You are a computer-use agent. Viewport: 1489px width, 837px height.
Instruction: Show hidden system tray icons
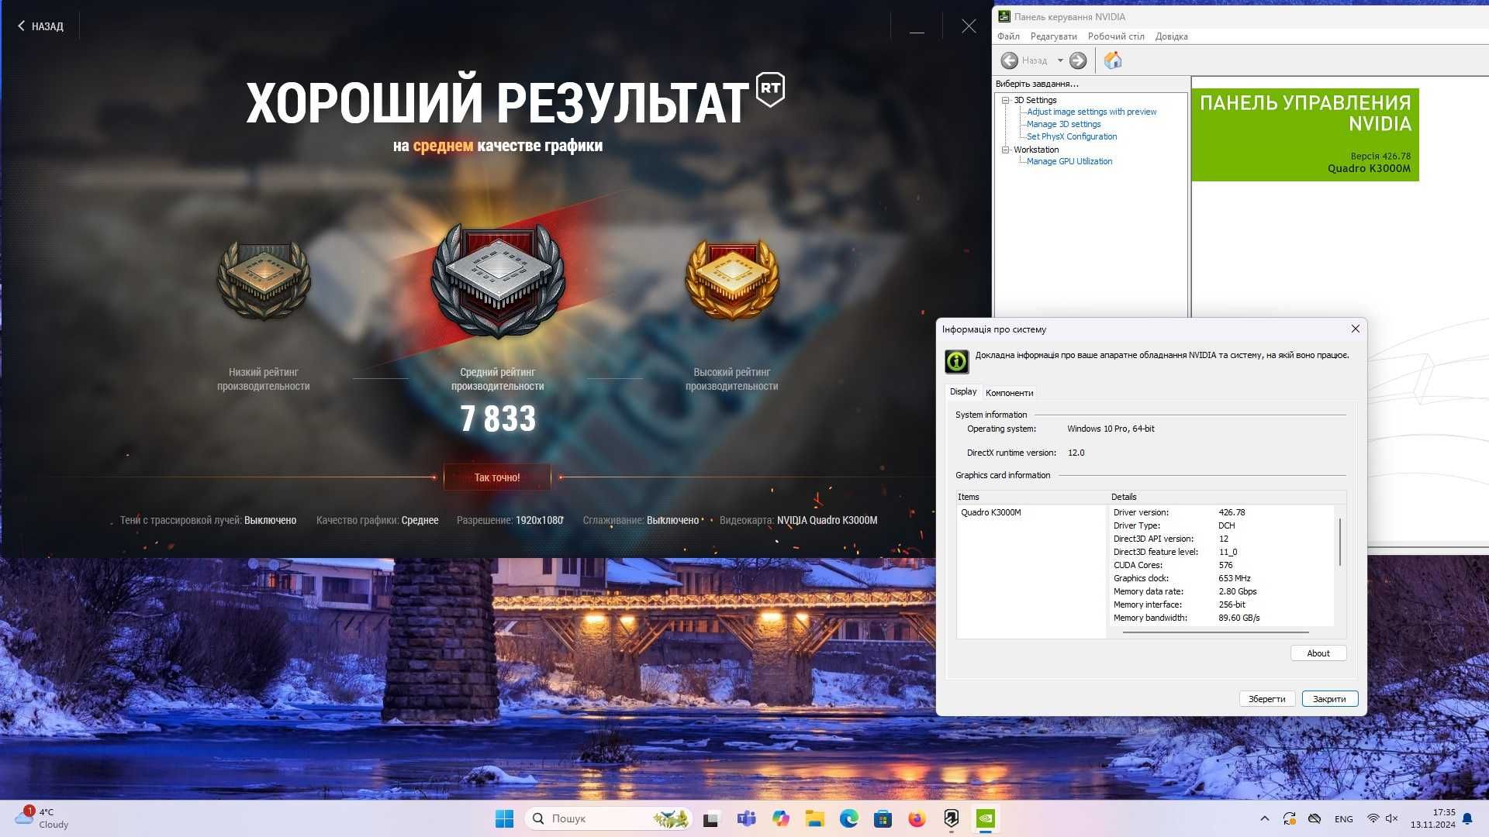pos(1265,818)
